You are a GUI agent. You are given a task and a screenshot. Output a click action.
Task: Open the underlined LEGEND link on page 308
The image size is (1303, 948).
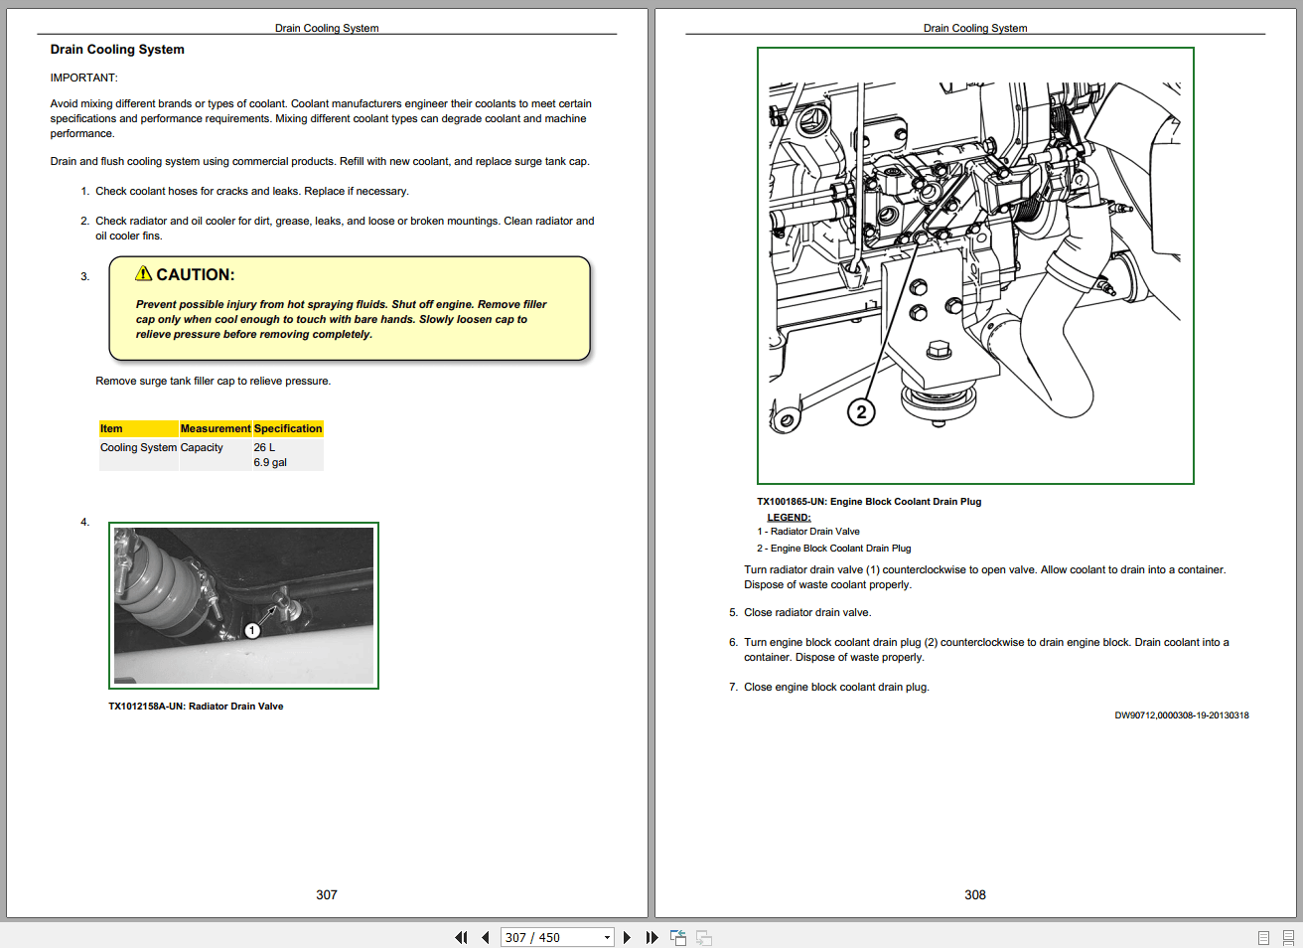point(789,517)
